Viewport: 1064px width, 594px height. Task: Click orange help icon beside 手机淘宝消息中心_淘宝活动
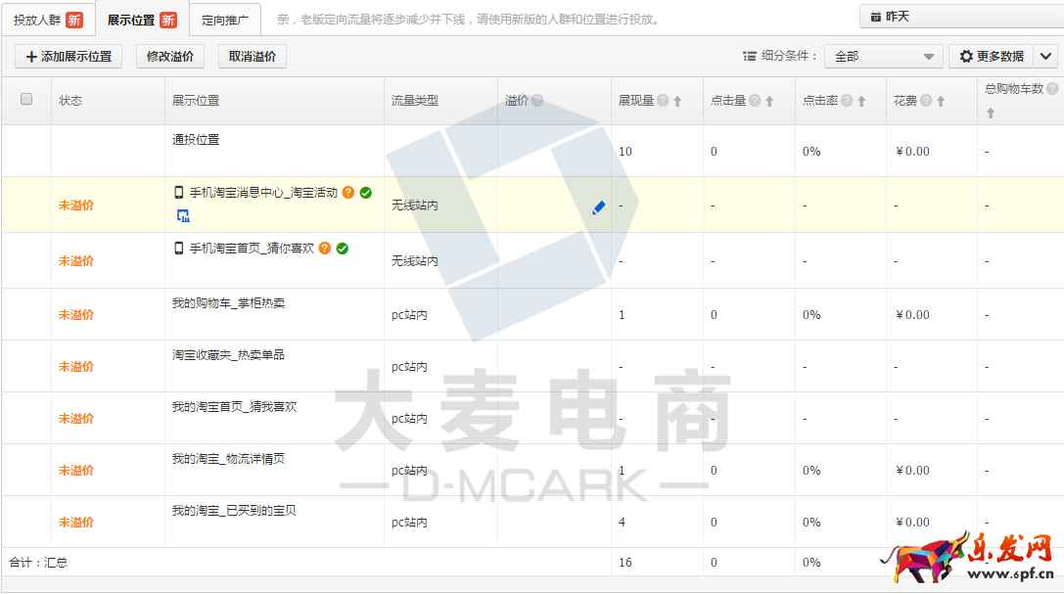point(347,193)
